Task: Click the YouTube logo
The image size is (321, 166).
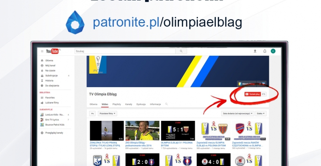Action: click(52, 51)
